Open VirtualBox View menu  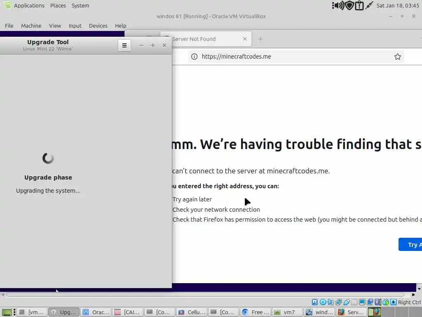coord(55,26)
